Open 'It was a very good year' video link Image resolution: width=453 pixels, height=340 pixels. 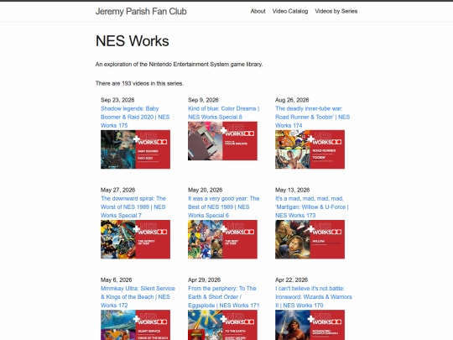[x=224, y=207]
